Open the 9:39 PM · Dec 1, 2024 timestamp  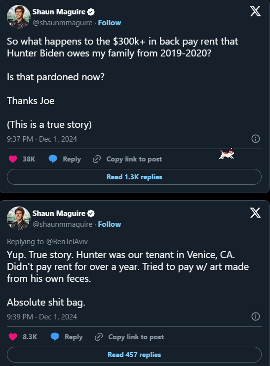[x=42, y=317]
